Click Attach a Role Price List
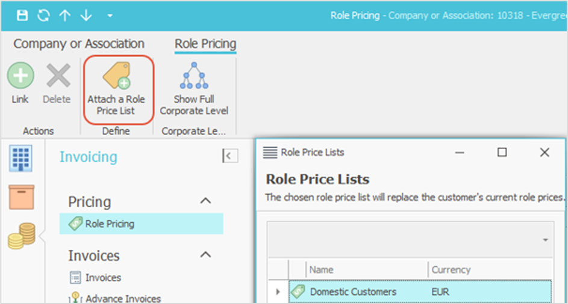 click(x=116, y=89)
